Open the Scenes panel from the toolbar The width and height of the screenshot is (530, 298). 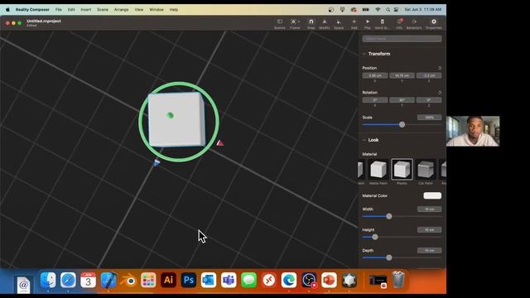point(280,24)
